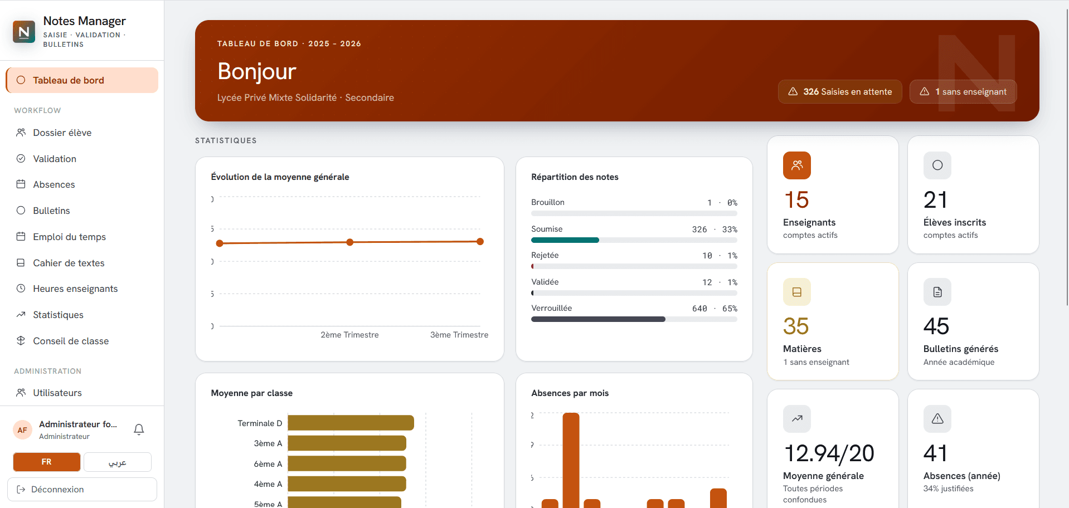Click warning icon in Saisies en attente badge
The width and height of the screenshot is (1069, 508).
[x=793, y=91]
